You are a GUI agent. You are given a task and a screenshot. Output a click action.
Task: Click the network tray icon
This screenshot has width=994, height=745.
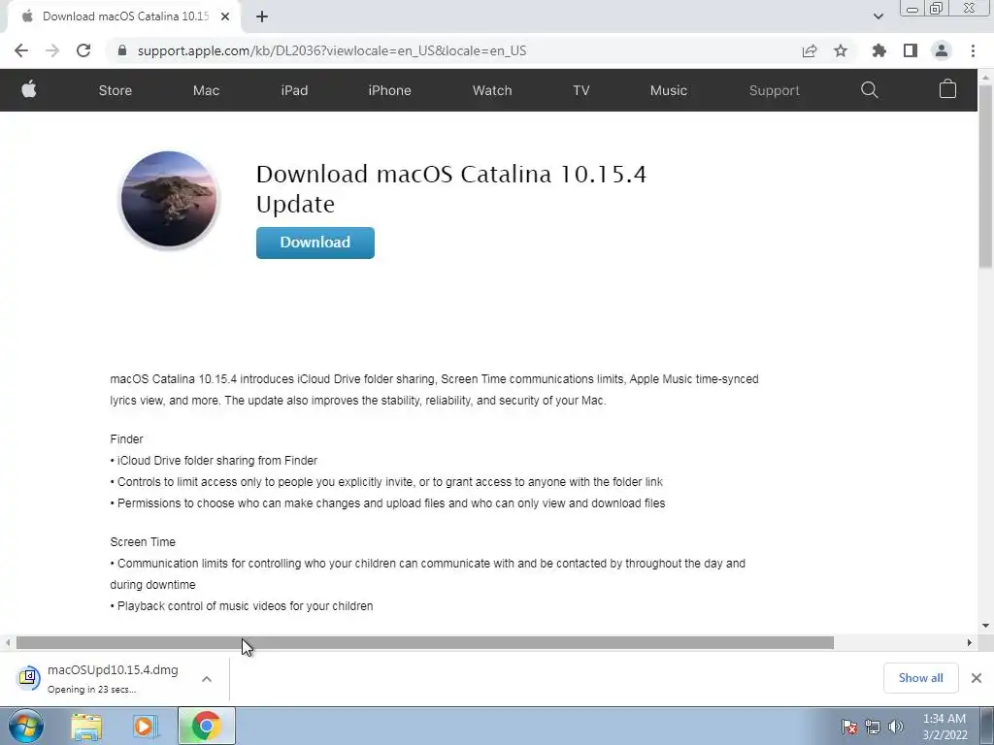click(x=873, y=727)
